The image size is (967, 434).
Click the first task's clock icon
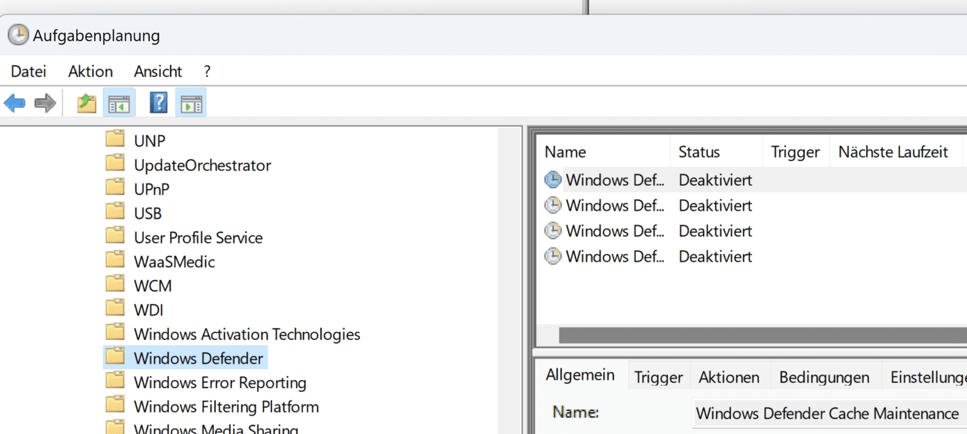tap(552, 179)
